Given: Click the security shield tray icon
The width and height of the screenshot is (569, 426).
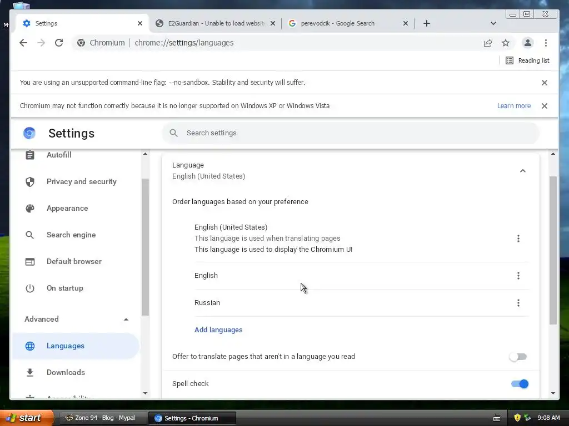Looking at the screenshot, I should (517, 418).
